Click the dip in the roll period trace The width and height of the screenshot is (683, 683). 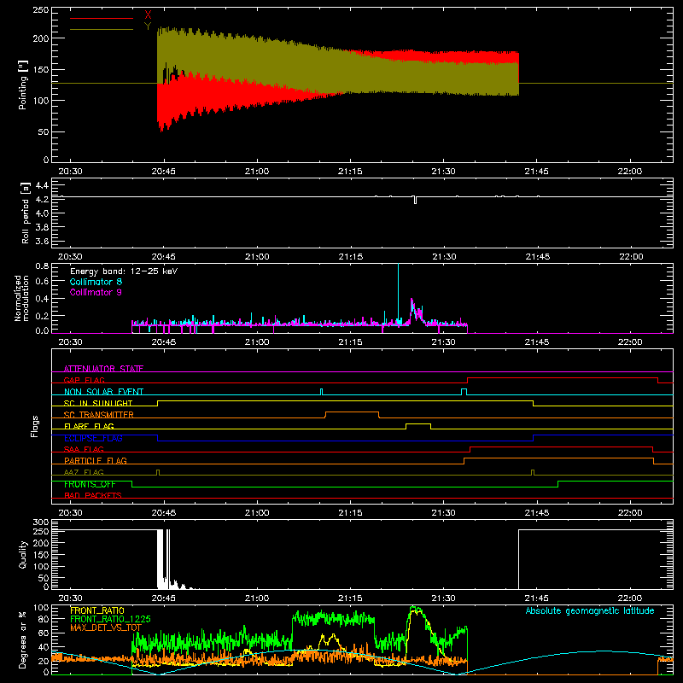[415, 201]
